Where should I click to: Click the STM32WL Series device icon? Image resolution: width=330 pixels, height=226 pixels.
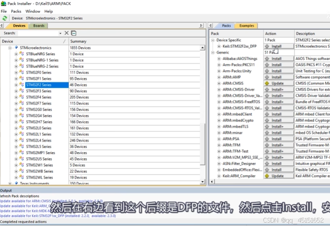[22, 177]
